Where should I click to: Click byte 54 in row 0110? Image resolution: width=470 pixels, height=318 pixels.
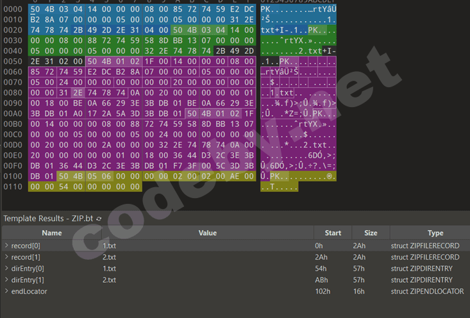click(x=63, y=187)
